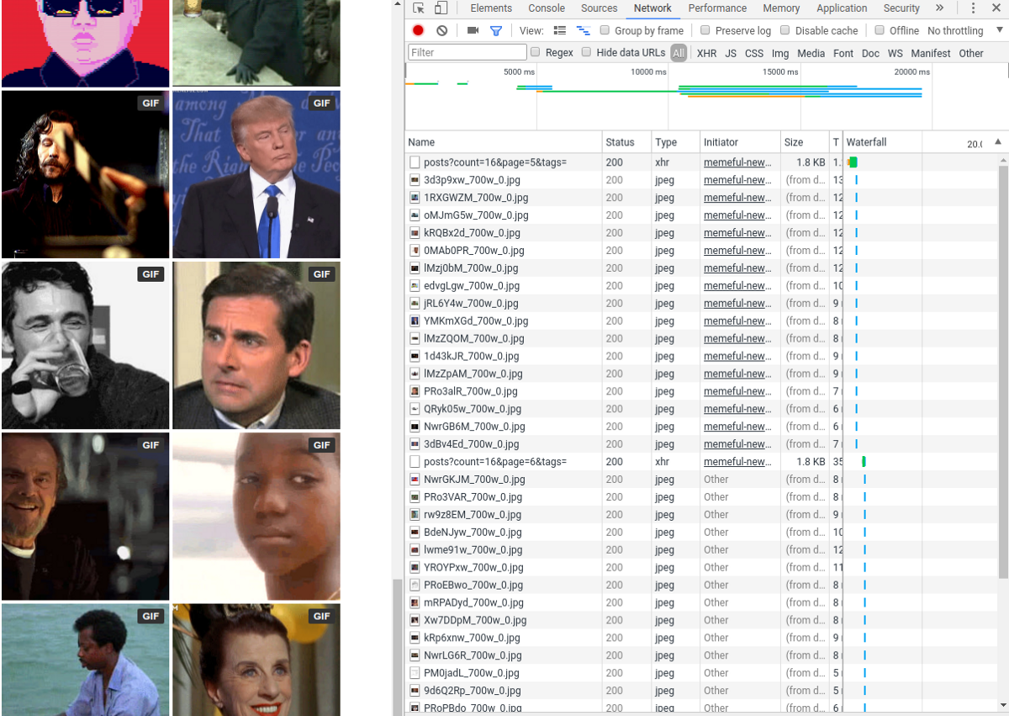The image size is (1009, 716).
Task: Switch to the Console tab
Action: pos(547,8)
